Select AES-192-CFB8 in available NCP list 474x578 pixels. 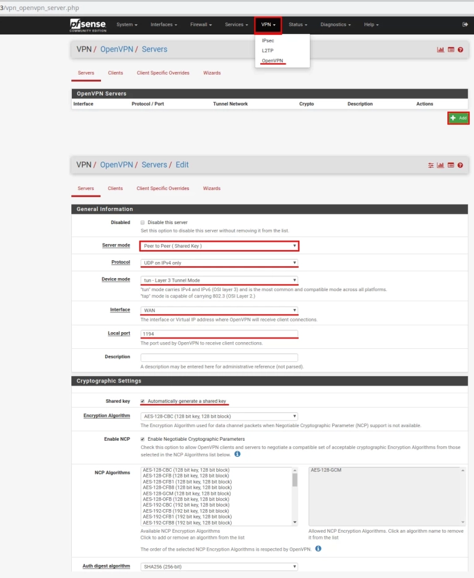coord(187,523)
